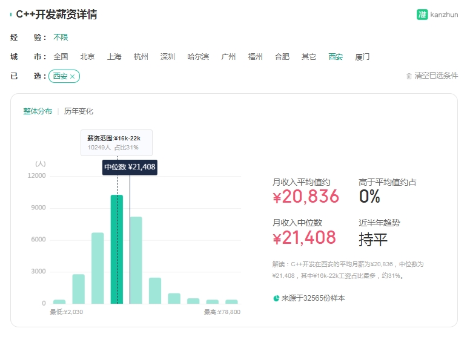470x337 pixels.
Task: Clear filters via 清空已选条件
Action: click(x=436, y=76)
